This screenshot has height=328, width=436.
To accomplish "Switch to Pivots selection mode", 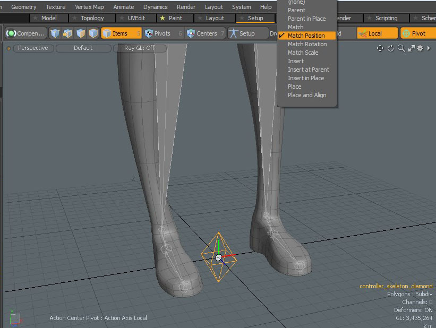I will [163, 33].
